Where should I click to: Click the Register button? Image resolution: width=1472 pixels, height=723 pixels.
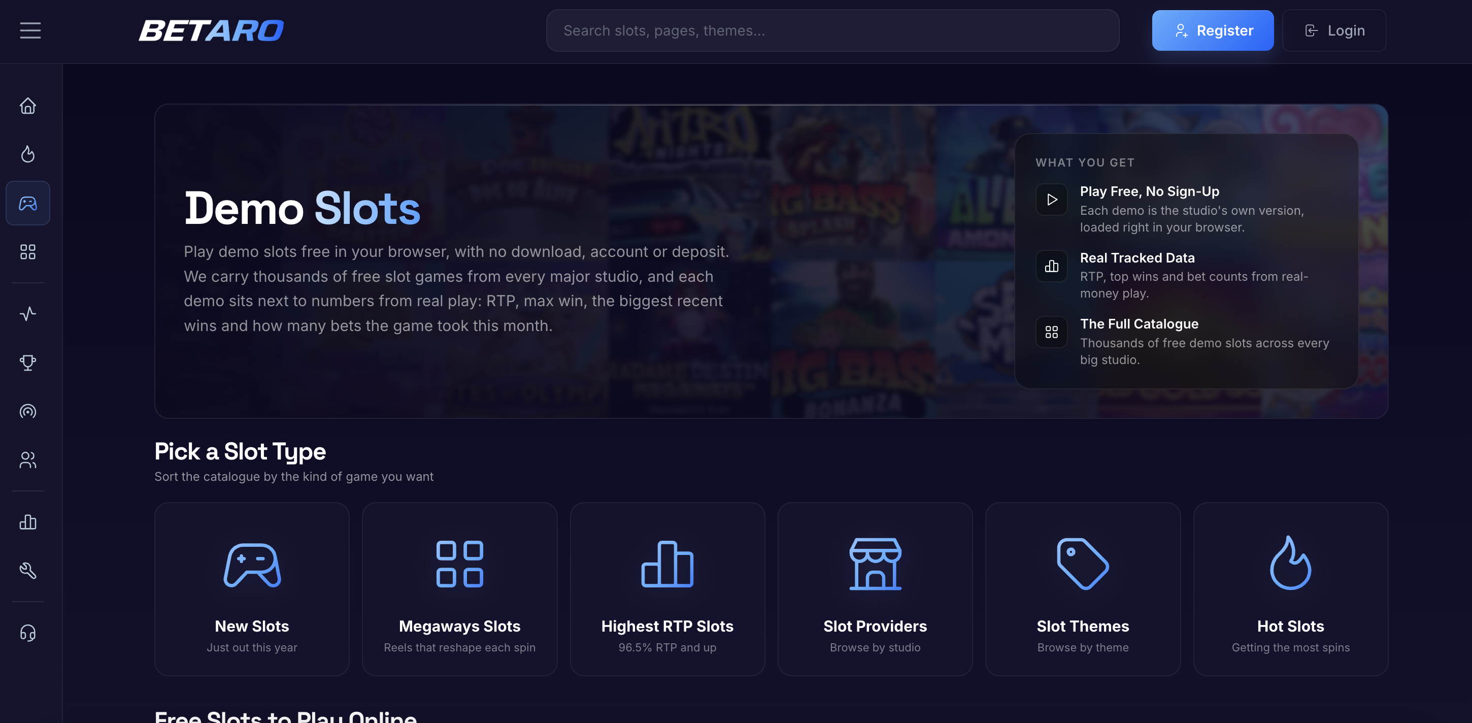tap(1213, 30)
